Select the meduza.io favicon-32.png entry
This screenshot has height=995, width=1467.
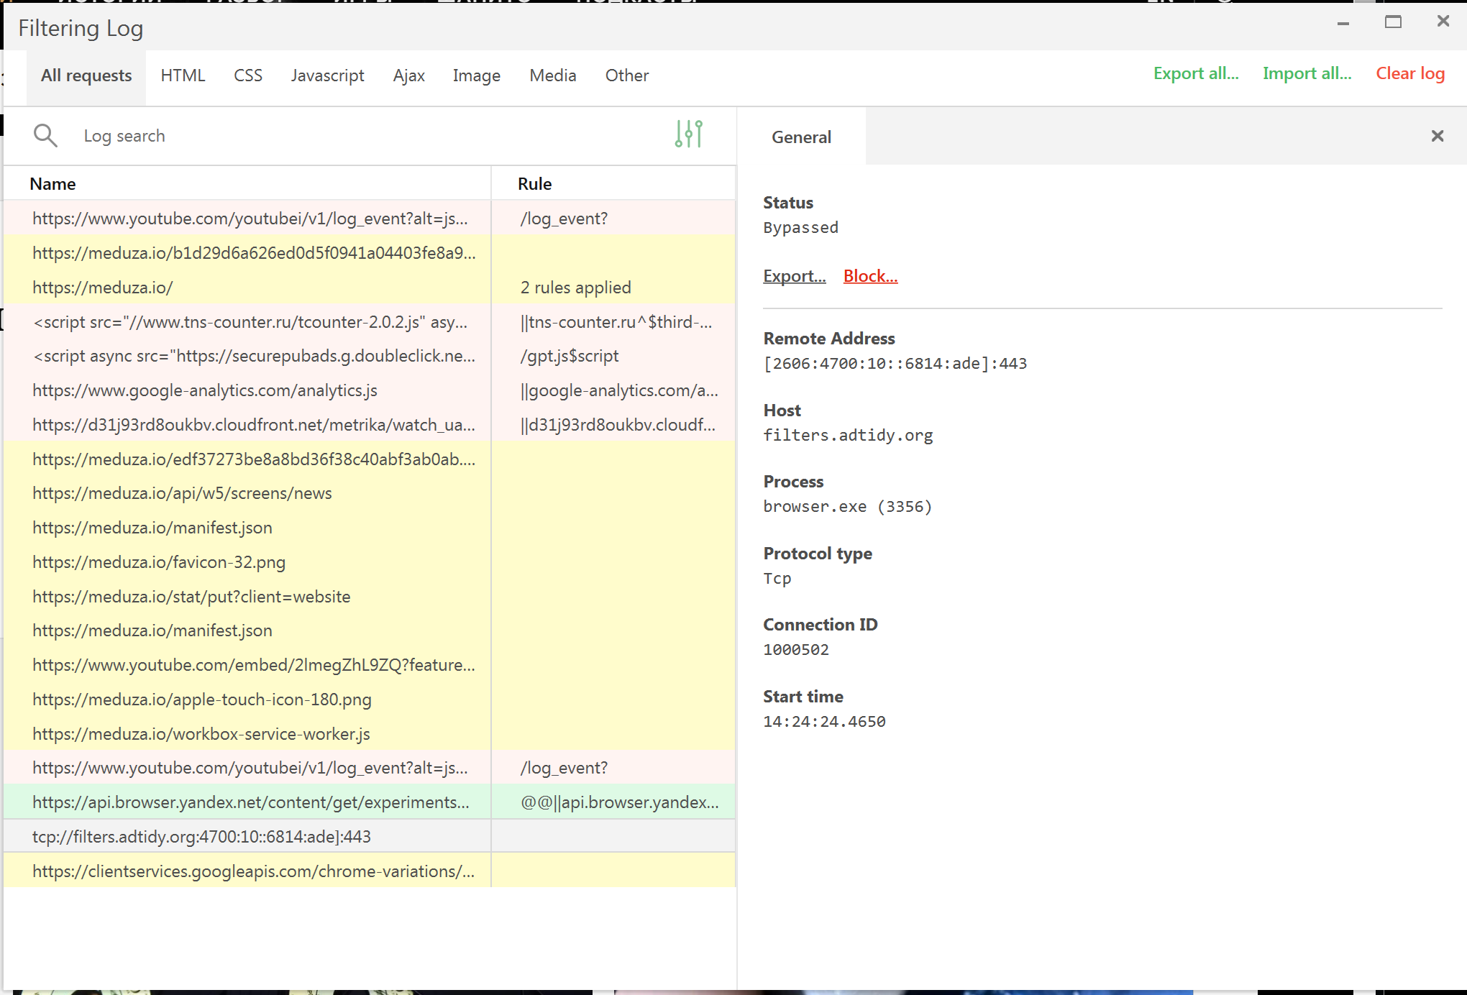(159, 561)
